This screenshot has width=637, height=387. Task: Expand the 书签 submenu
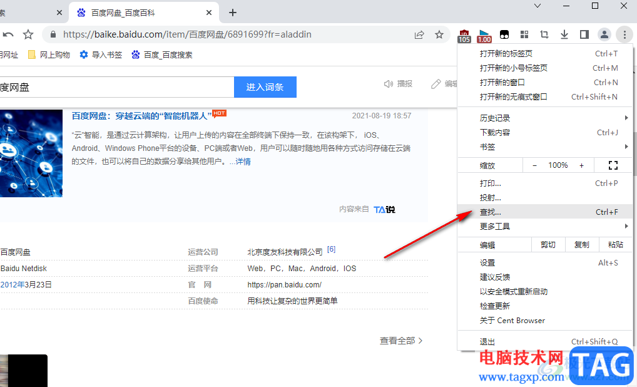coord(545,147)
